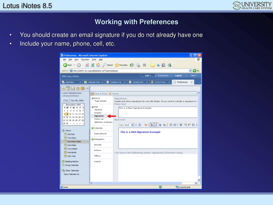The height and width of the screenshot is (205, 273).
Task: Open the calendar icon in iNotes sidebar
Action: point(68,89)
